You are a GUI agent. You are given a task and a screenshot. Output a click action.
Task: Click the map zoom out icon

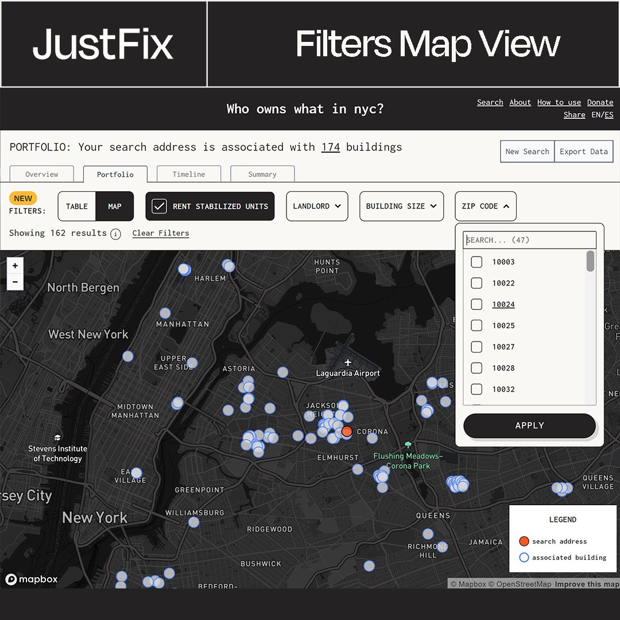(x=15, y=282)
